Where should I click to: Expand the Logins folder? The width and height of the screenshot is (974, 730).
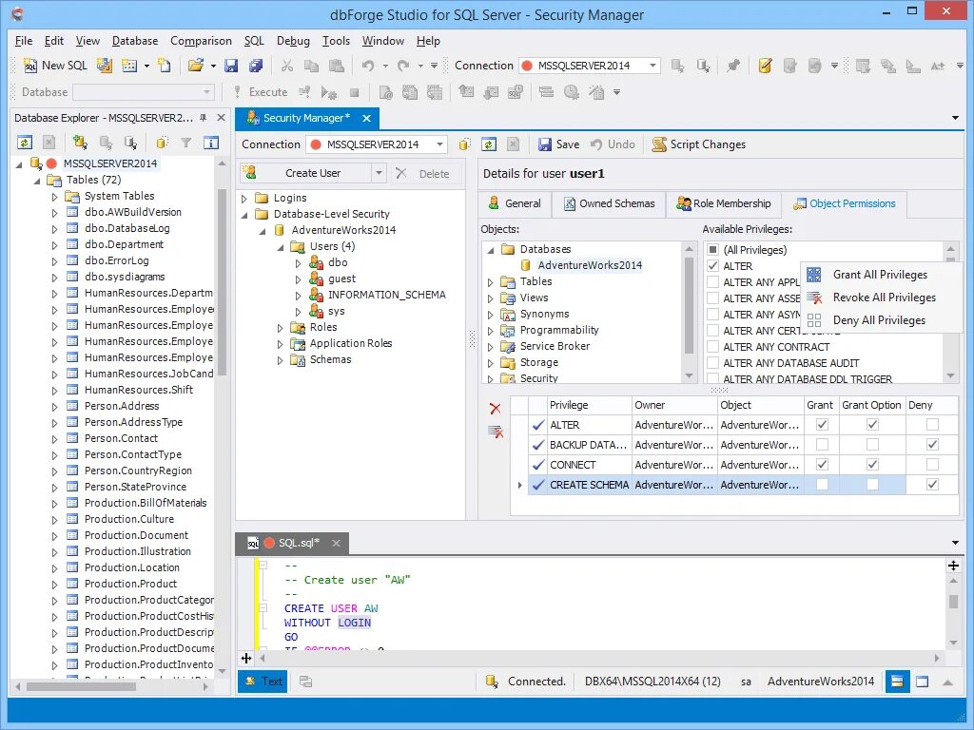tap(244, 199)
